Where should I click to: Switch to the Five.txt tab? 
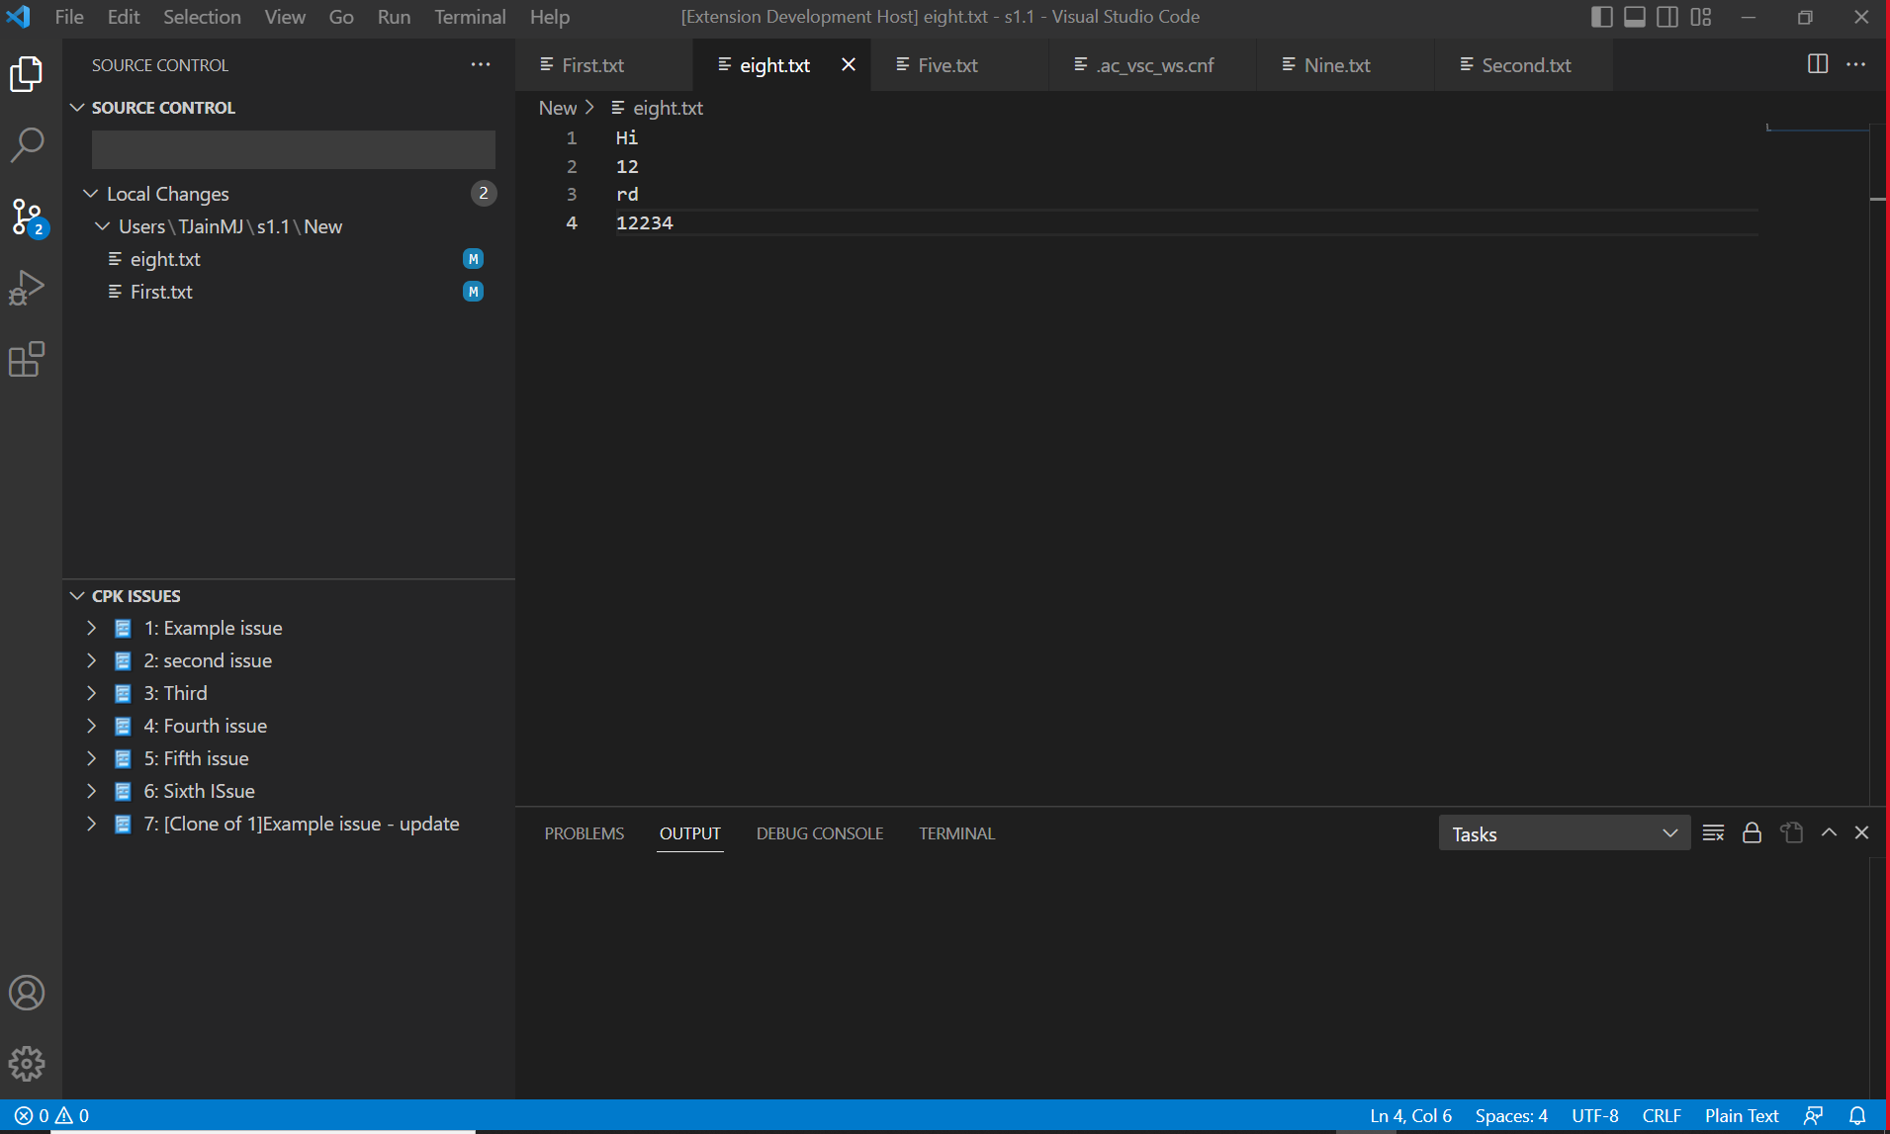[946, 64]
